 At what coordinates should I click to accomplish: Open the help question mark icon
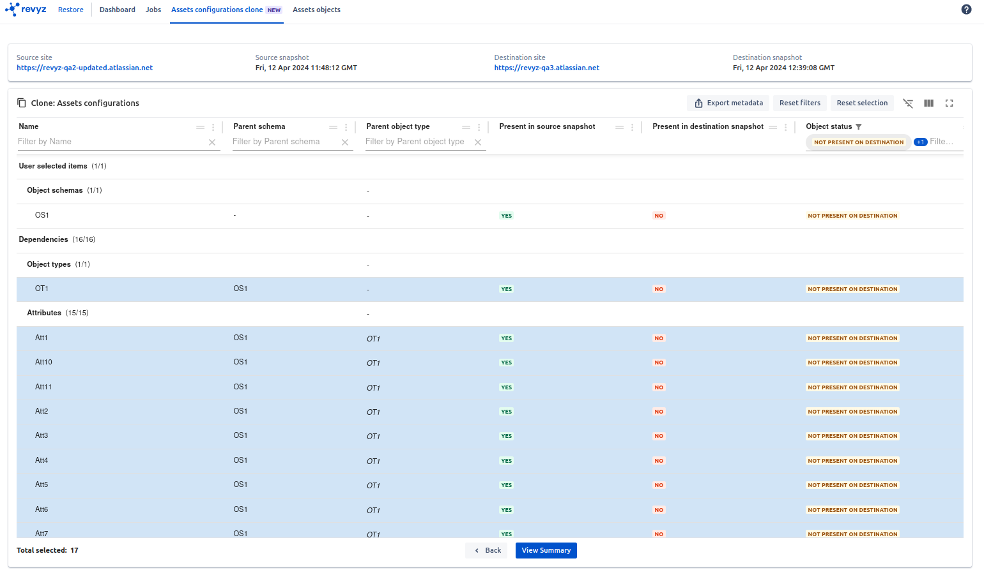point(966,10)
